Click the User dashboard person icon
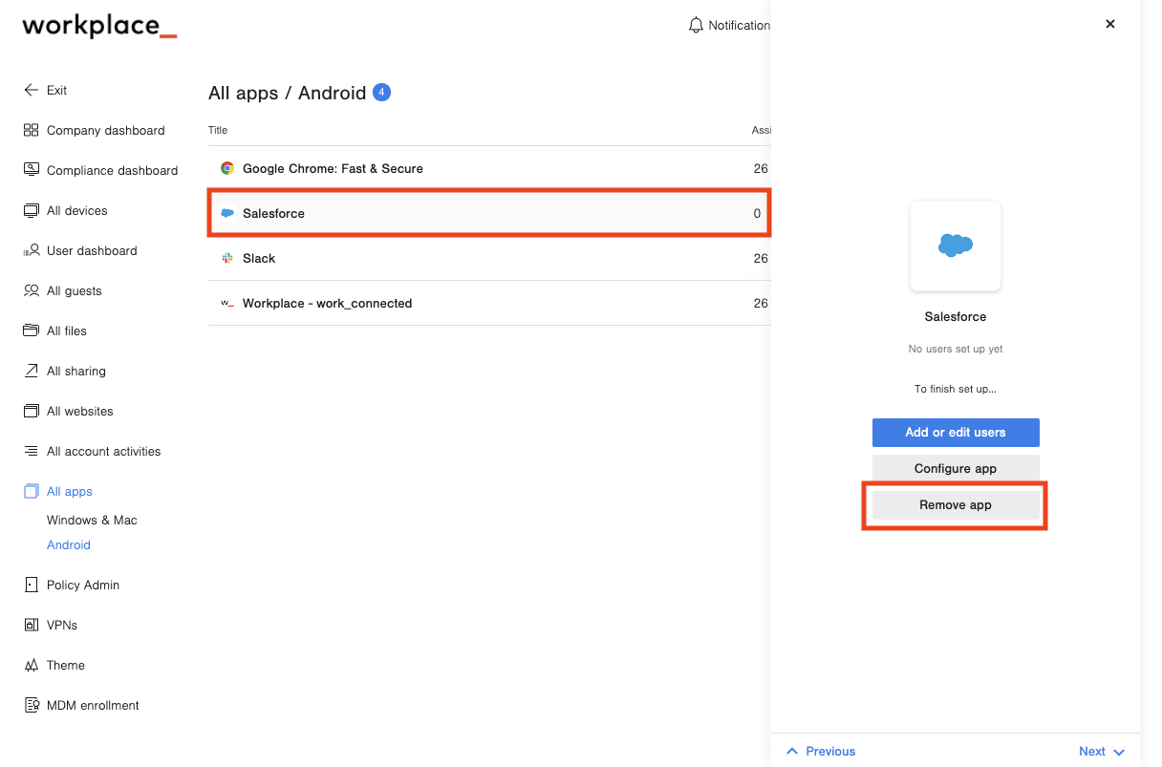Image resolution: width=1162 pixels, height=767 pixels. [x=31, y=250]
